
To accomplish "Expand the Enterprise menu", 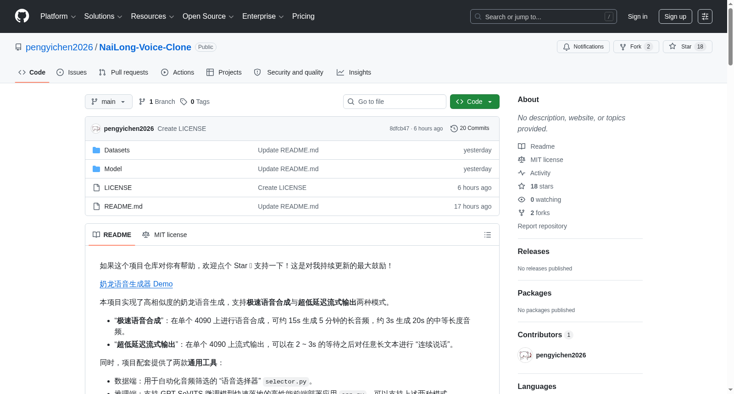I will [x=263, y=16].
